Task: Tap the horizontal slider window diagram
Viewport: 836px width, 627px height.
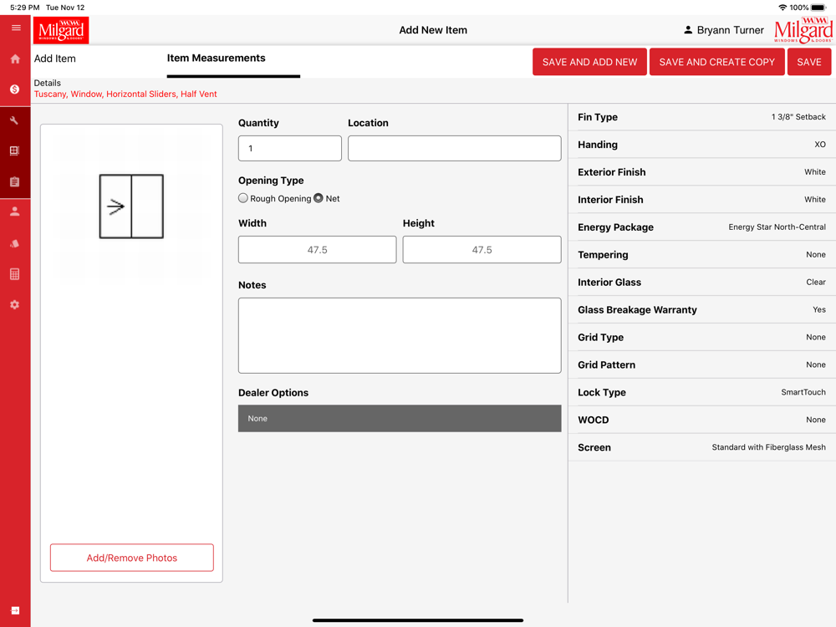Action: 131,206
